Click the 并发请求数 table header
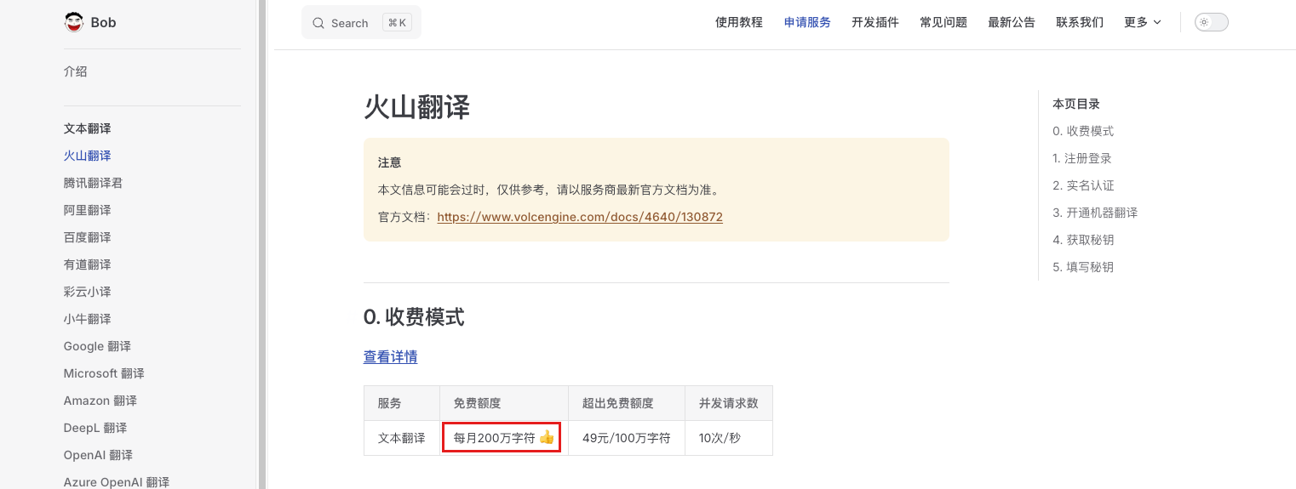 point(729,403)
